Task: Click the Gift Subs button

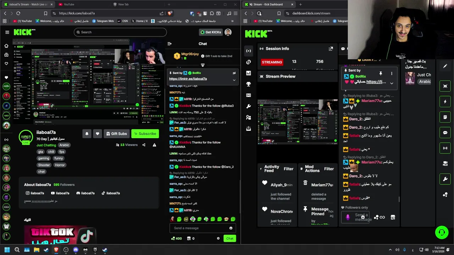Action: pos(116,134)
